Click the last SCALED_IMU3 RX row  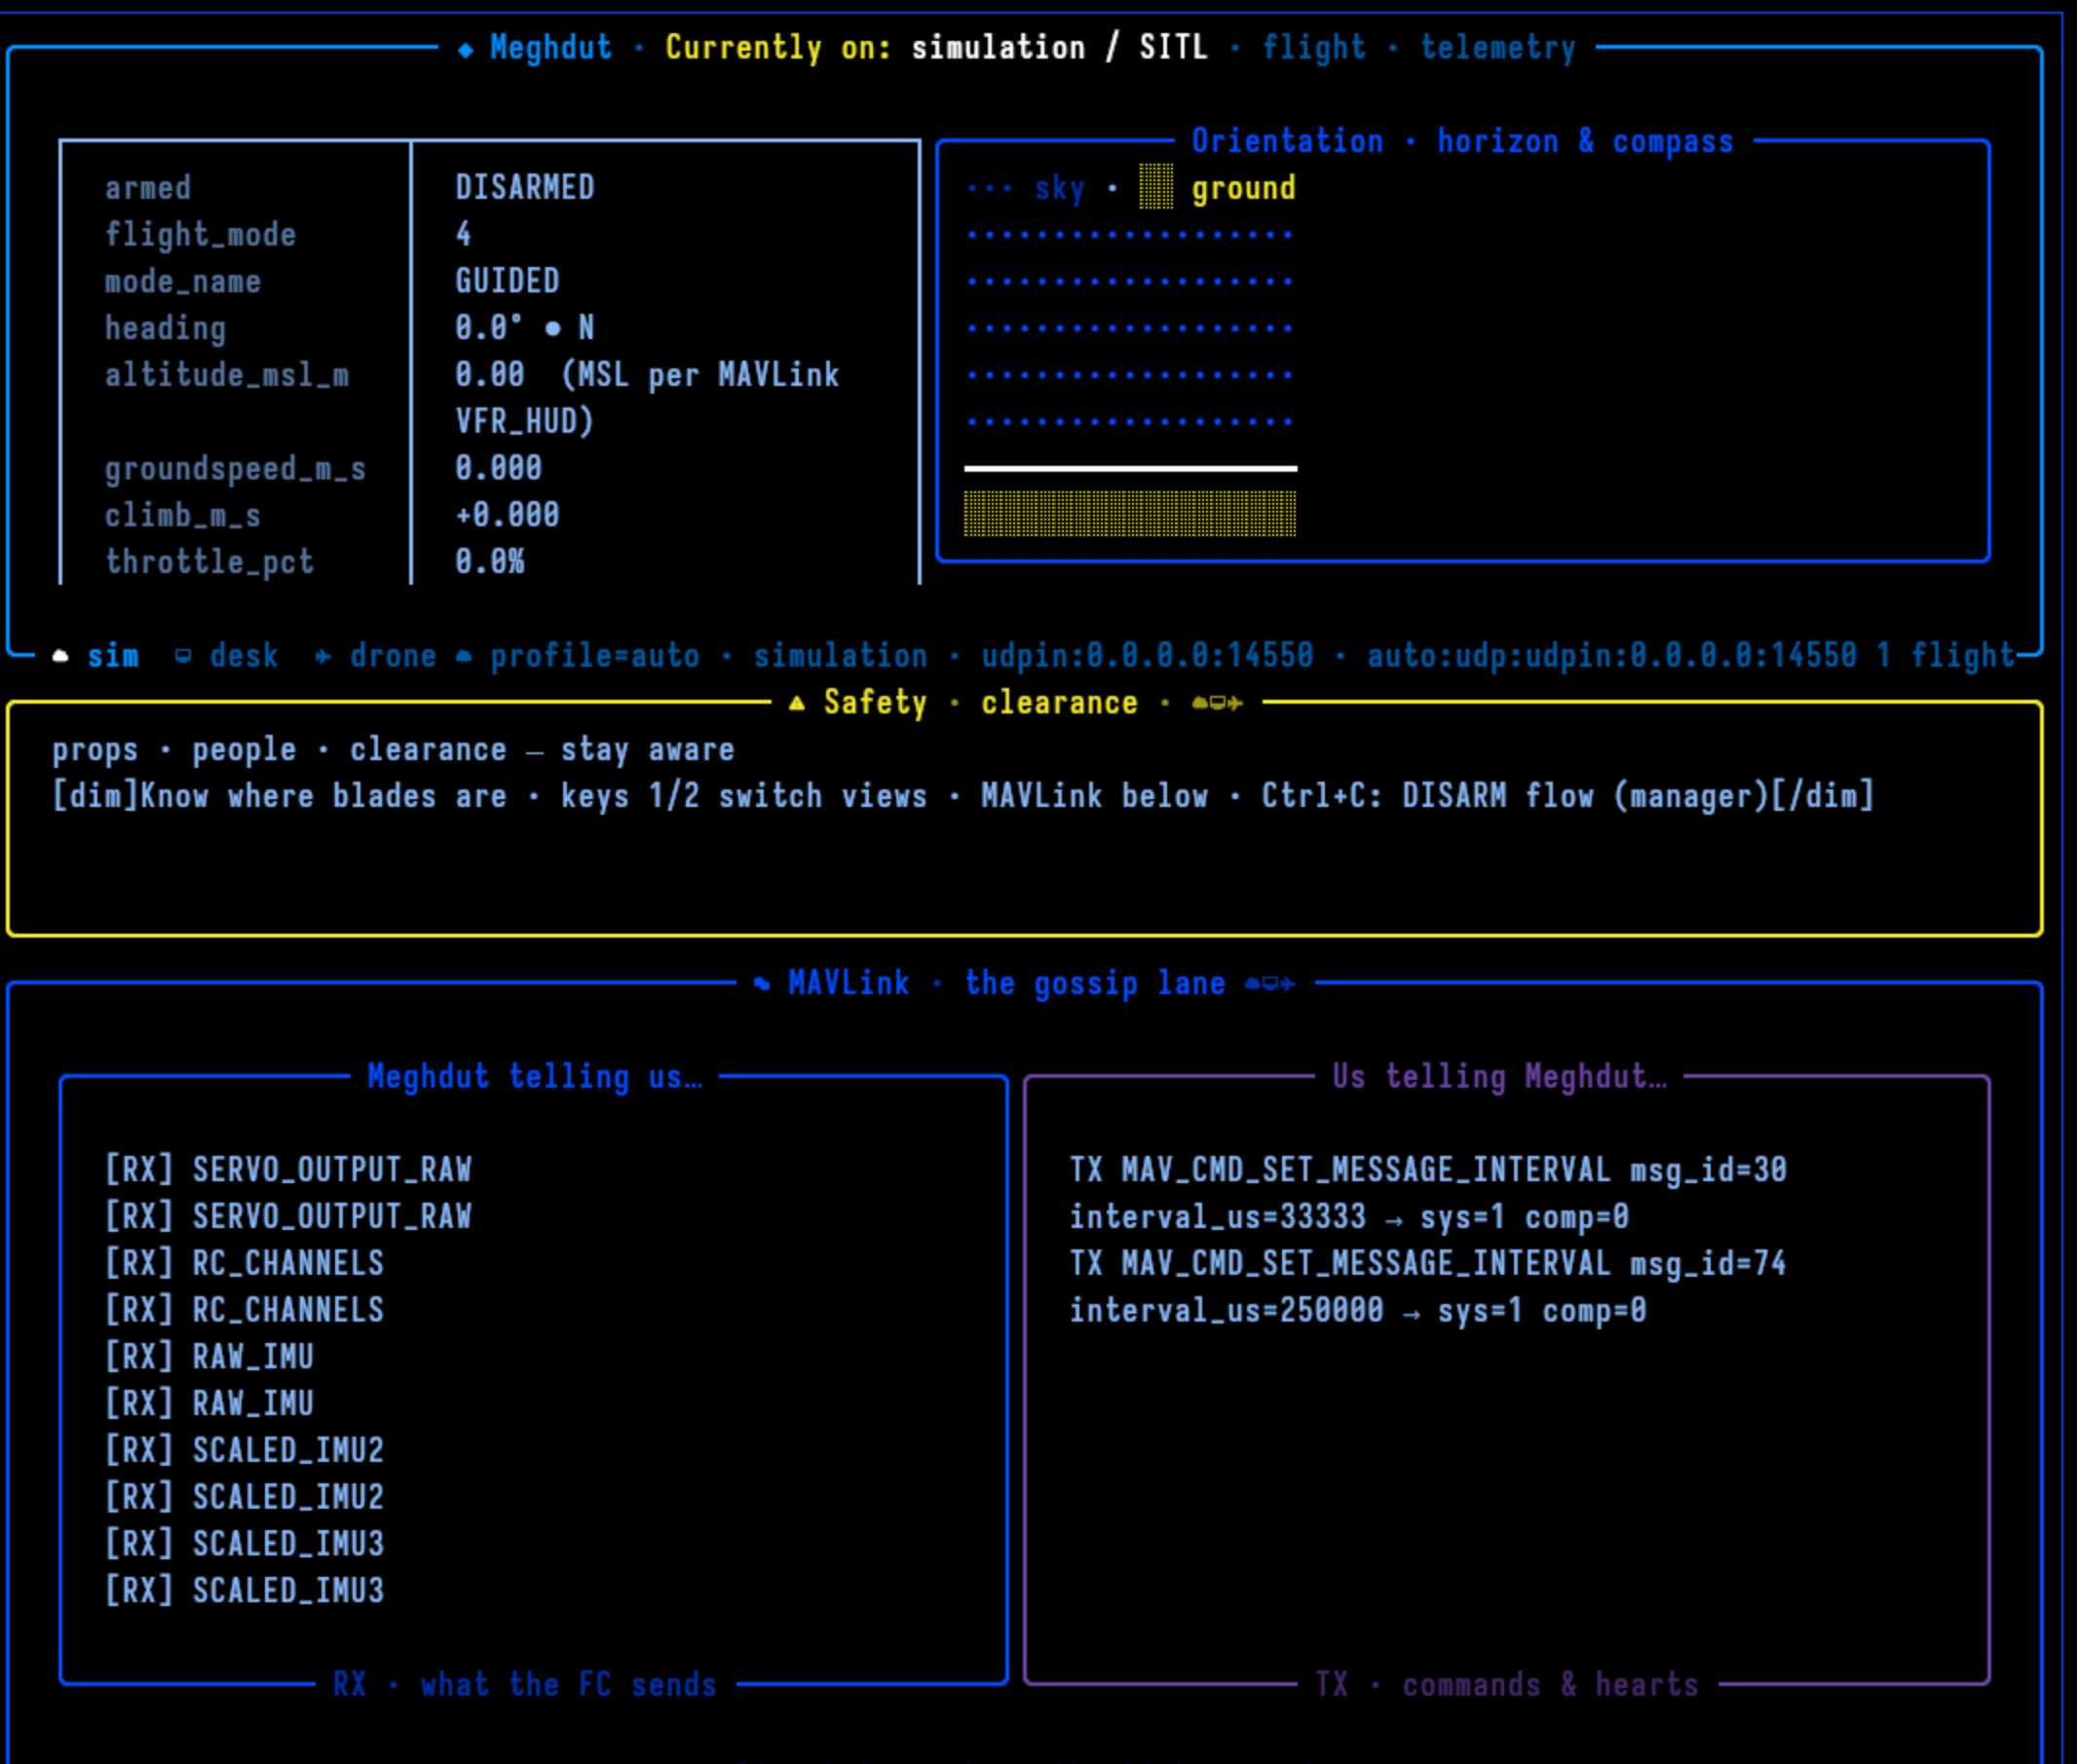pos(244,1591)
